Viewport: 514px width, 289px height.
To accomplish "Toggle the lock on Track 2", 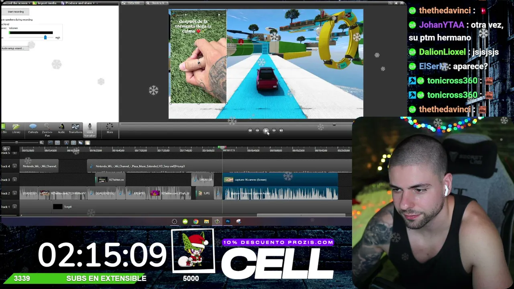I will [x=15, y=193].
